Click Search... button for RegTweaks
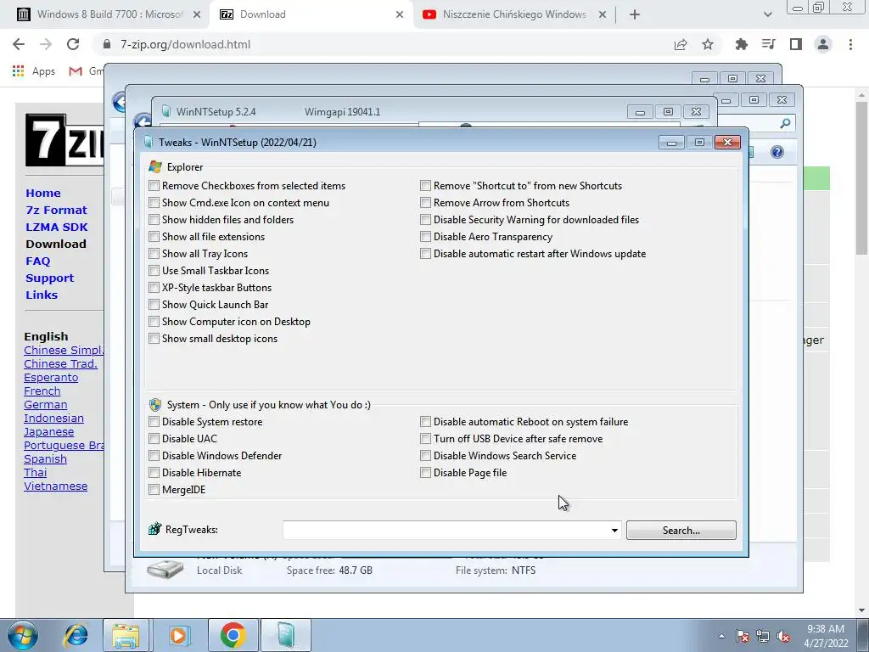 681,531
